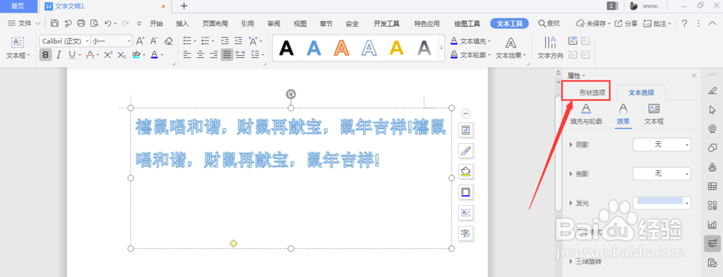Click the 未保存 cloud save status button

click(594, 24)
